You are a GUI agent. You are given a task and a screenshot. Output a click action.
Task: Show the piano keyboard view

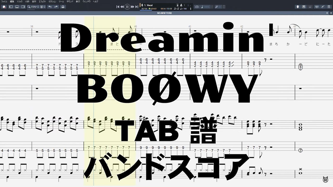[304, 7]
